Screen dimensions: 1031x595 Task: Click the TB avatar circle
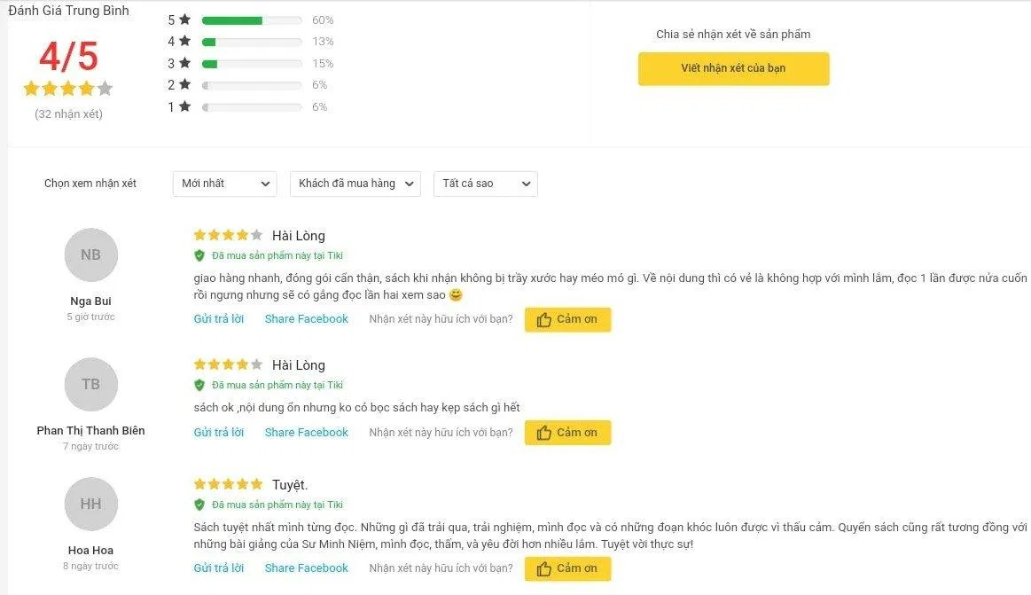90,384
